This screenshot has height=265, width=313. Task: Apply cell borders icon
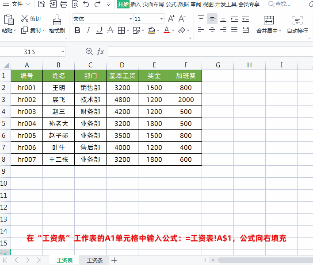coord(121,31)
